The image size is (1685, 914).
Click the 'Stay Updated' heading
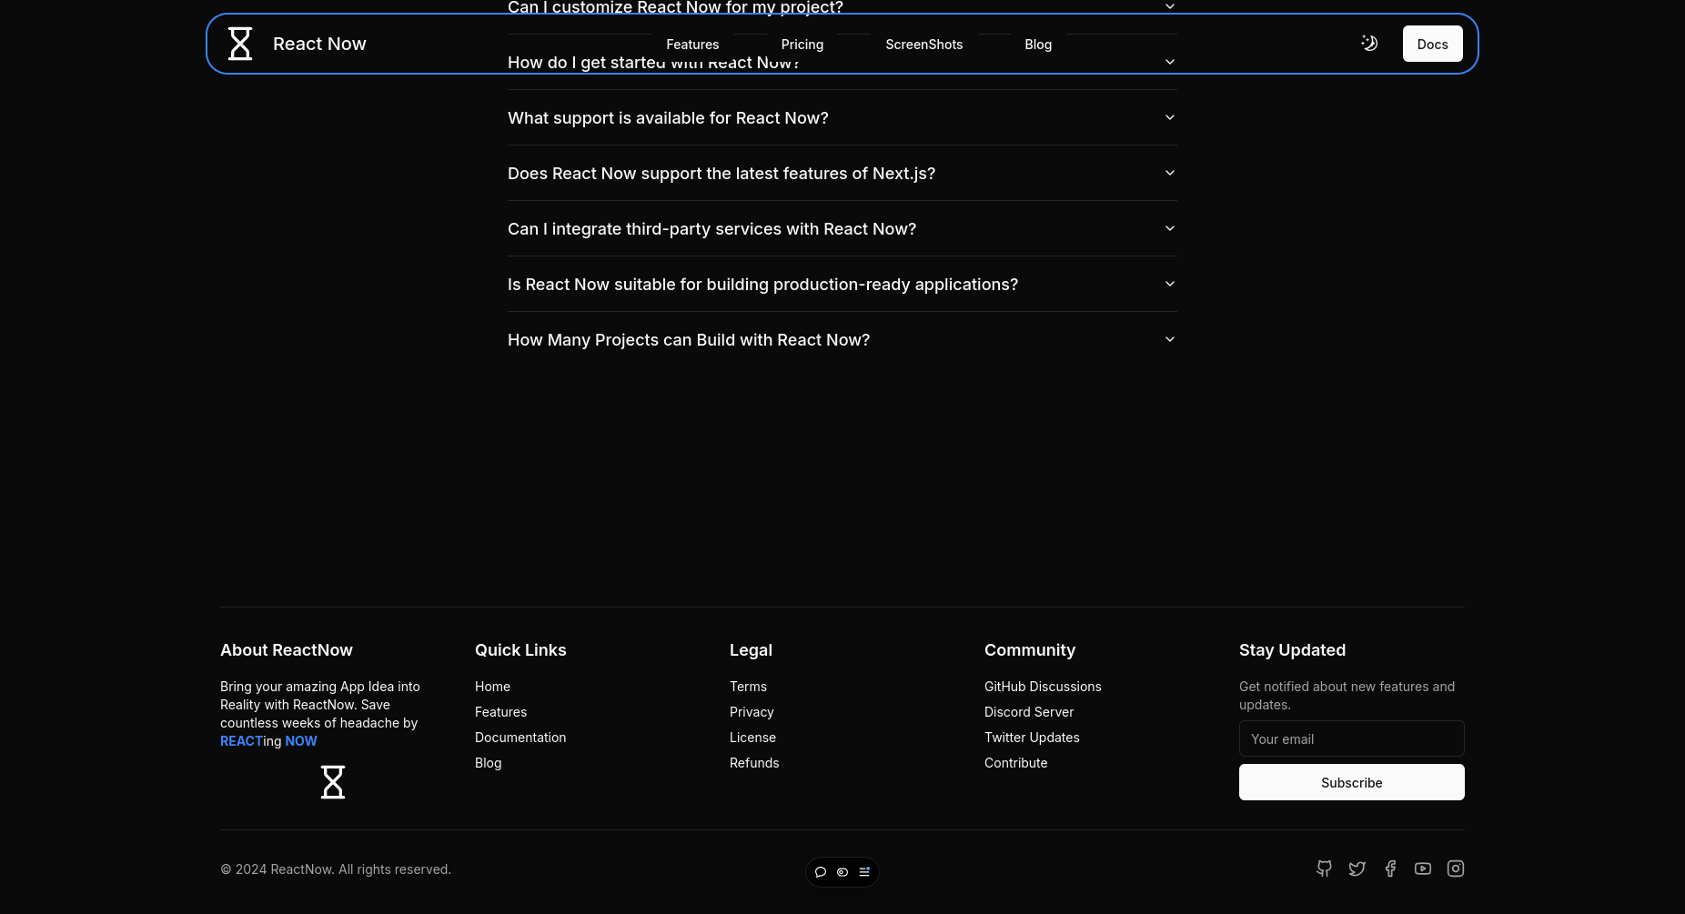click(x=1292, y=650)
